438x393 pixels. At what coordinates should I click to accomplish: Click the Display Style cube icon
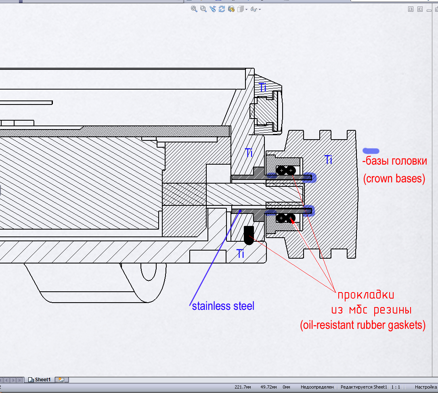pyautogui.click(x=241, y=9)
